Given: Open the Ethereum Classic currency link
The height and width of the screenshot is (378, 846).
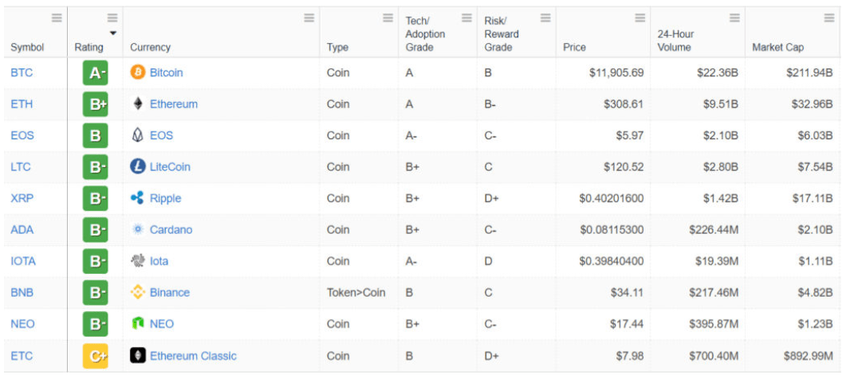Looking at the screenshot, I should 193,356.
